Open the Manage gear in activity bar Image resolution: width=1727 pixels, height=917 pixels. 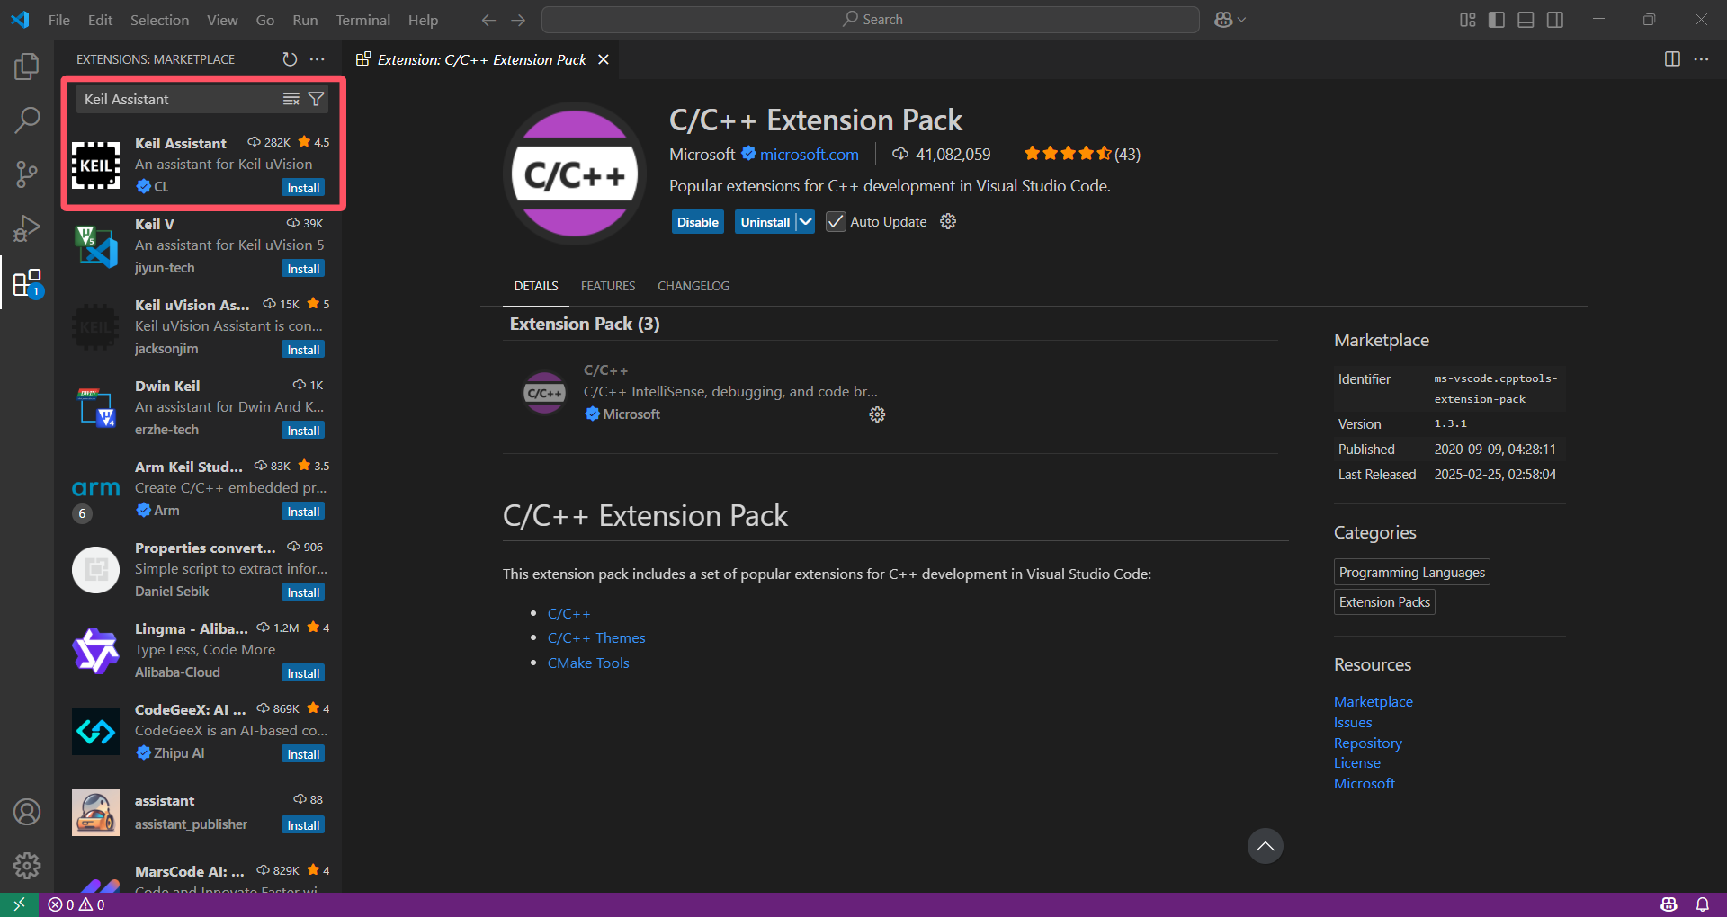27,866
